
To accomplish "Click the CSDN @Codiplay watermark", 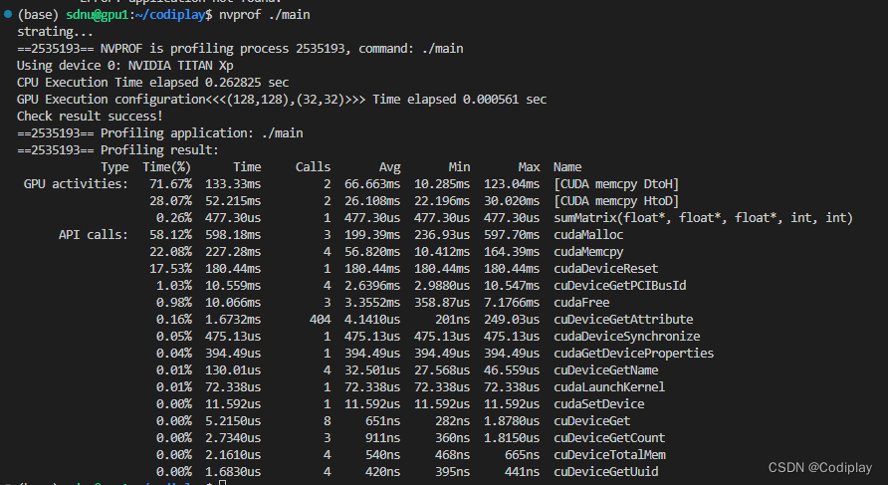I will tap(820, 467).
